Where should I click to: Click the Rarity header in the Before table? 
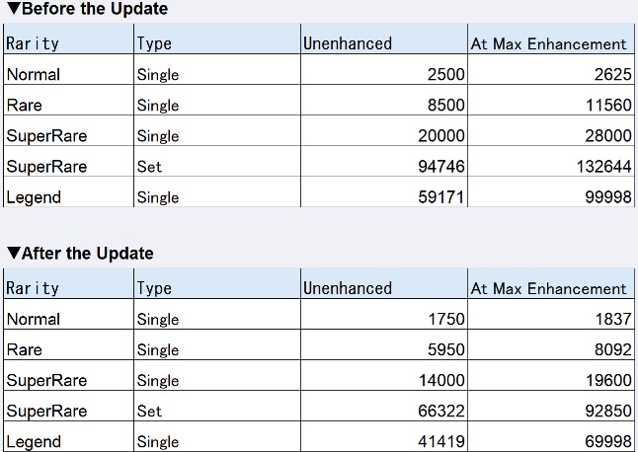point(33,43)
